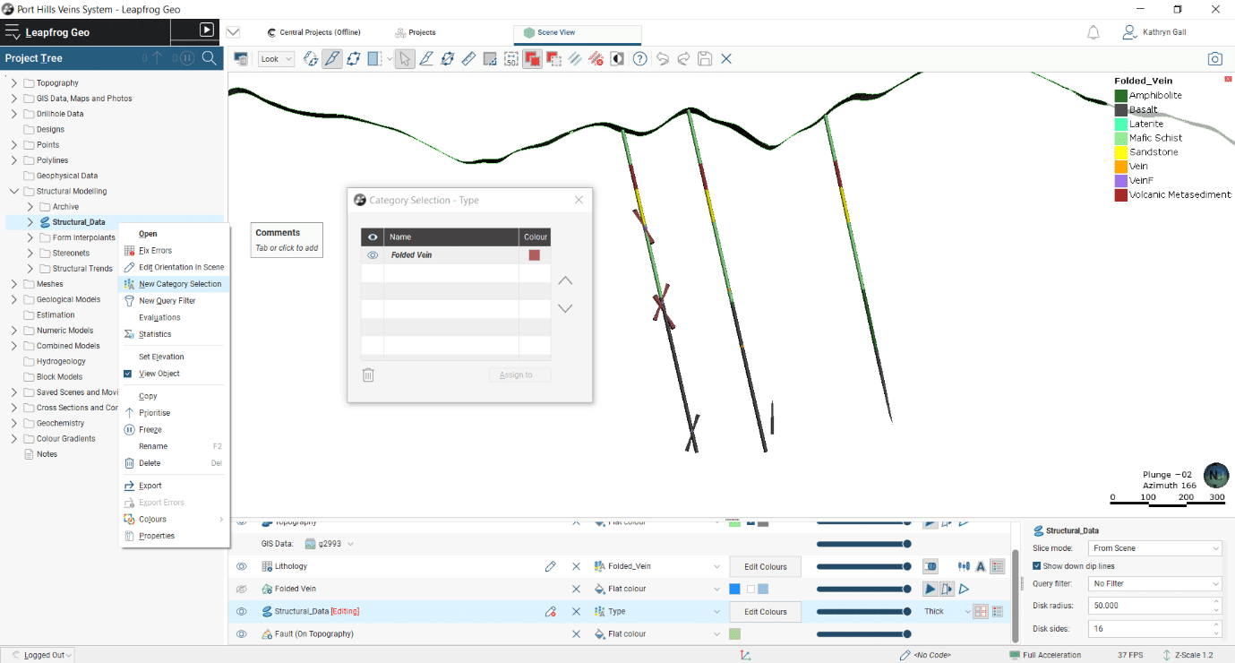Click the undo icon in the toolbar

click(x=663, y=58)
